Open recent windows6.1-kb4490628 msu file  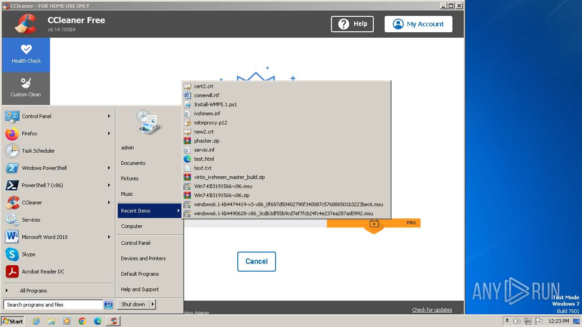(286, 213)
